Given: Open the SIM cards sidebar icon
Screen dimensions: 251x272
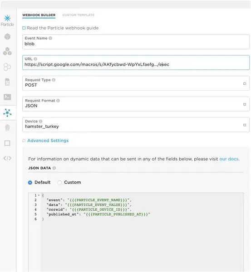Looking at the screenshot, I should pyautogui.click(x=7, y=82).
